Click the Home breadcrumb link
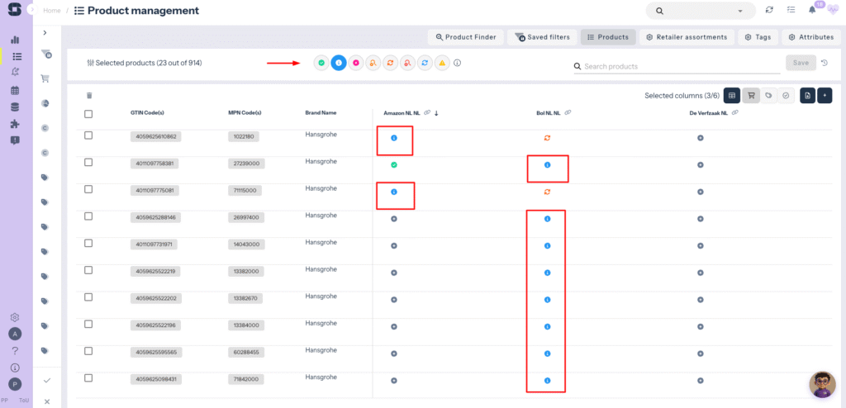 tap(51, 11)
